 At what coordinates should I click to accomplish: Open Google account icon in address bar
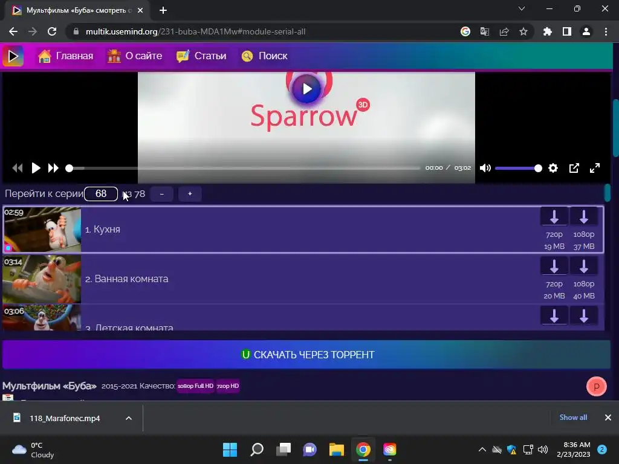point(465,31)
